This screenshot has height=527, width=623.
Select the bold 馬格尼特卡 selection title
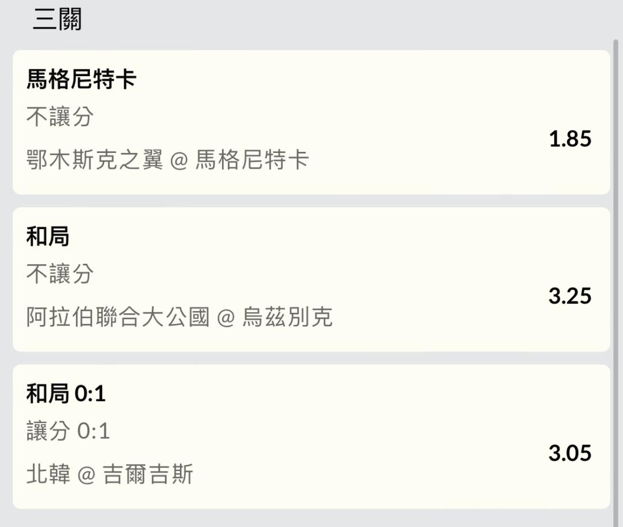81,79
